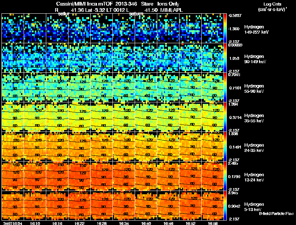Click the color bar beside 13-24 keV row
The height and width of the screenshot is (225, 296).
225,176
